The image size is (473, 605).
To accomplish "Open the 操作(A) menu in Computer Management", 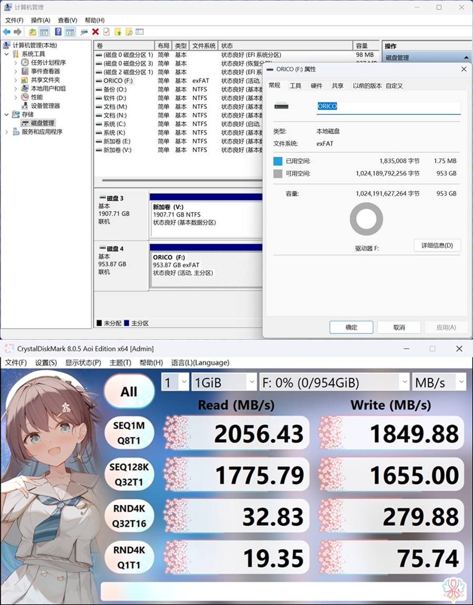I will 40,20.
